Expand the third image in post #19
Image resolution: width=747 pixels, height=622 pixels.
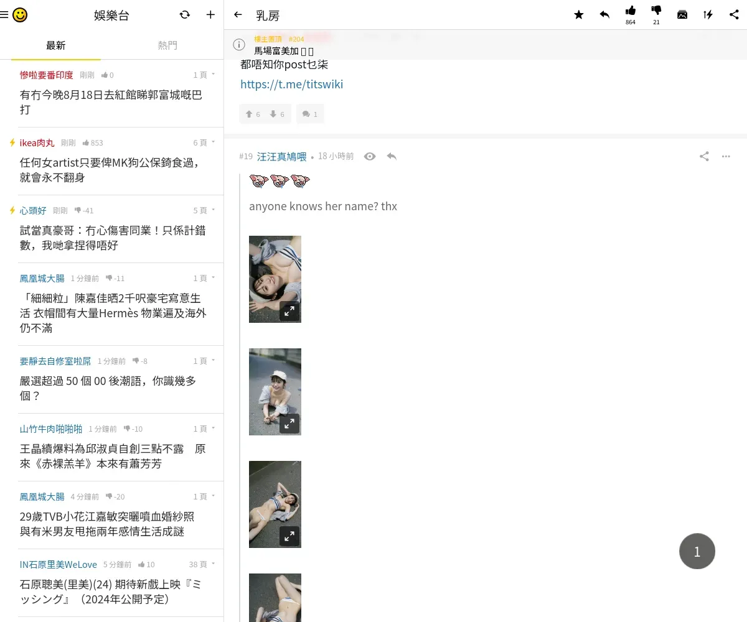coord(289,536)
